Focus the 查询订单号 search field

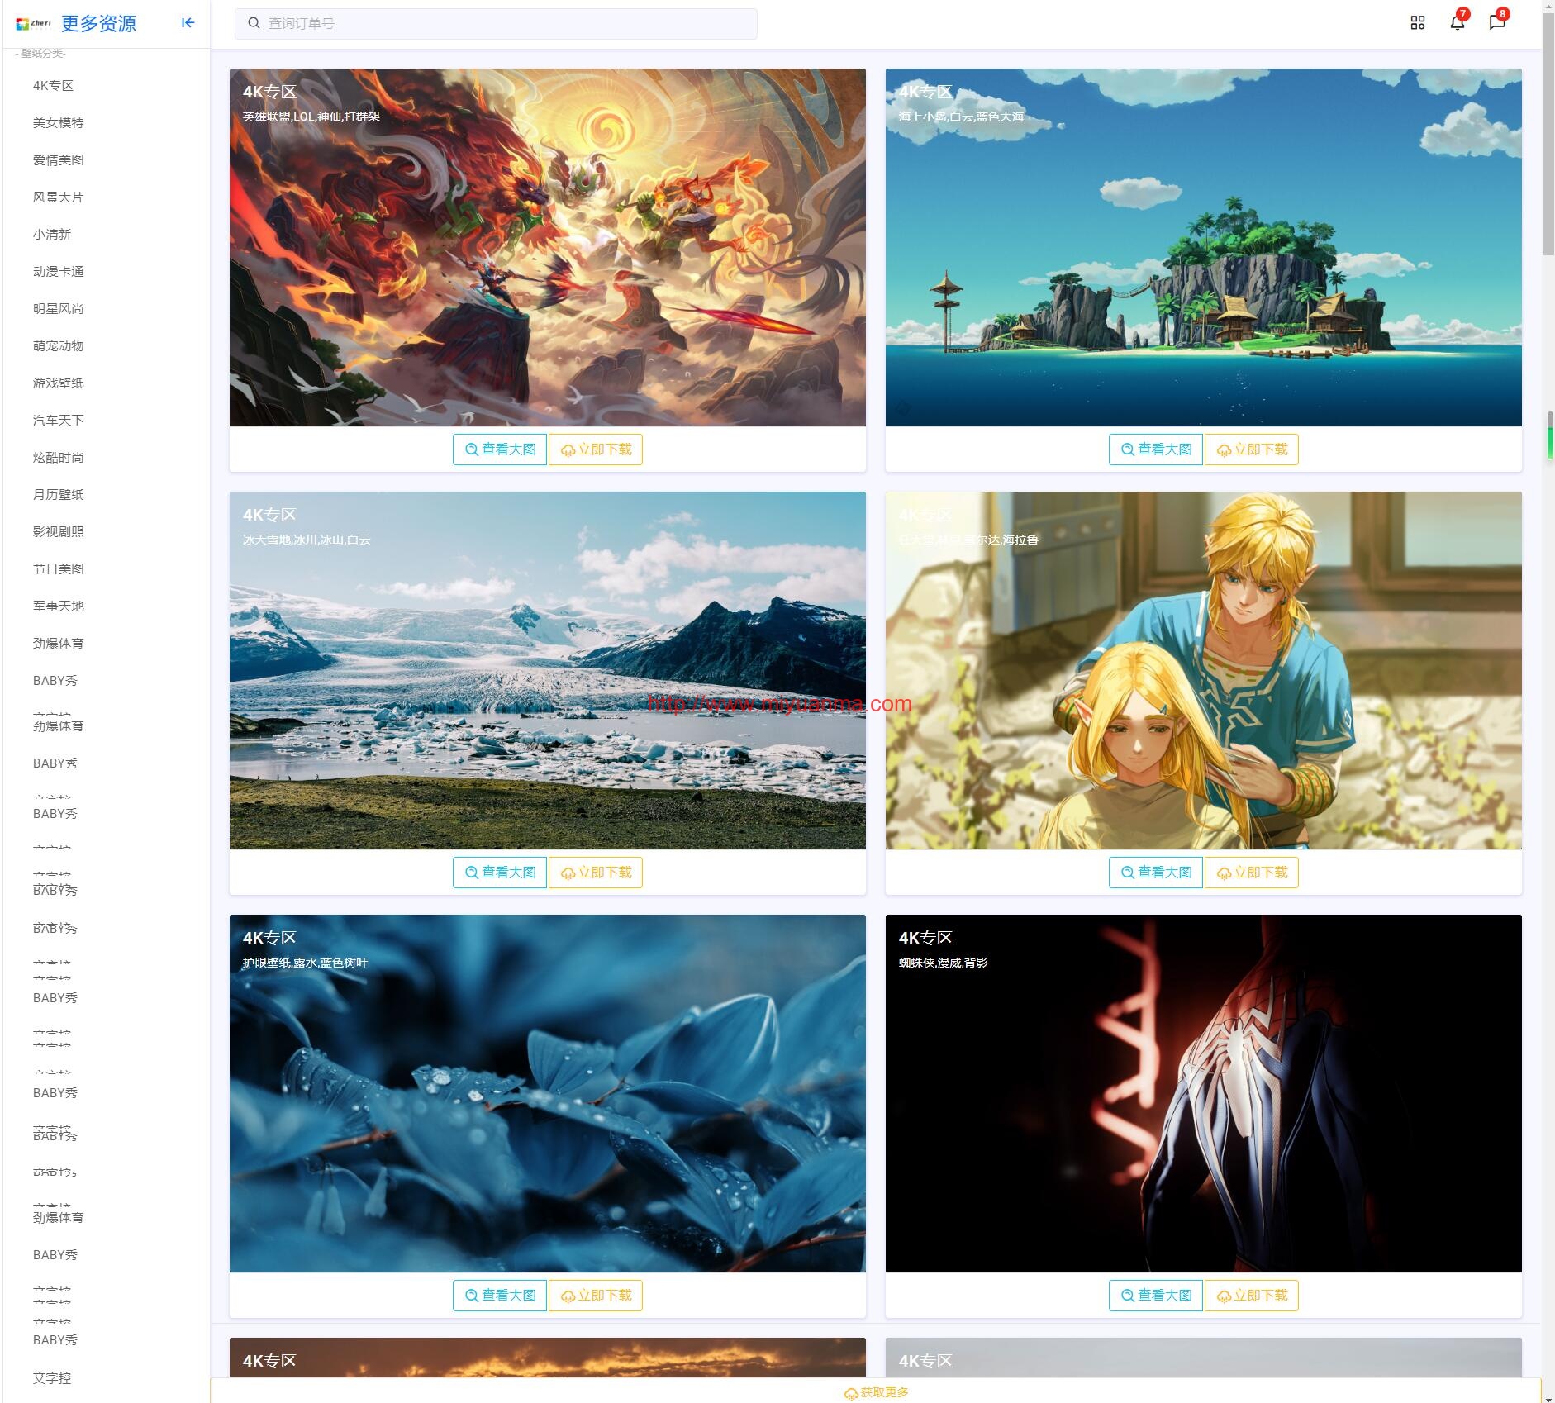pos(496,23)
